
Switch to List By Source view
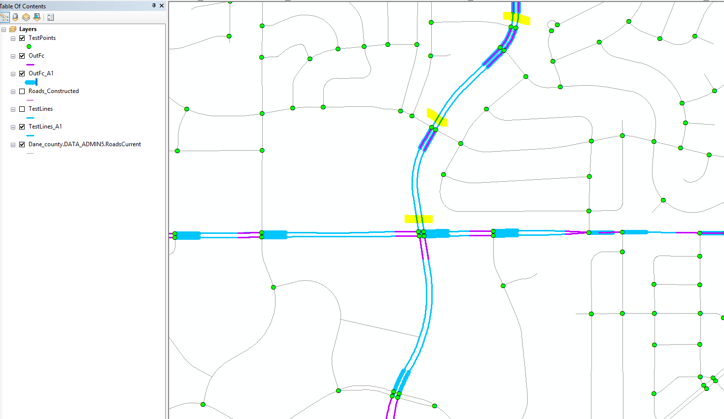(x=15, y=17)
